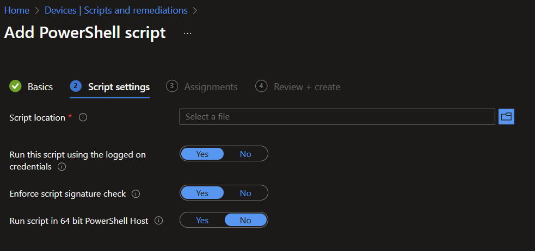Click the green checkmark Basics step icon

pyautogui.click(x=16, y=86)
